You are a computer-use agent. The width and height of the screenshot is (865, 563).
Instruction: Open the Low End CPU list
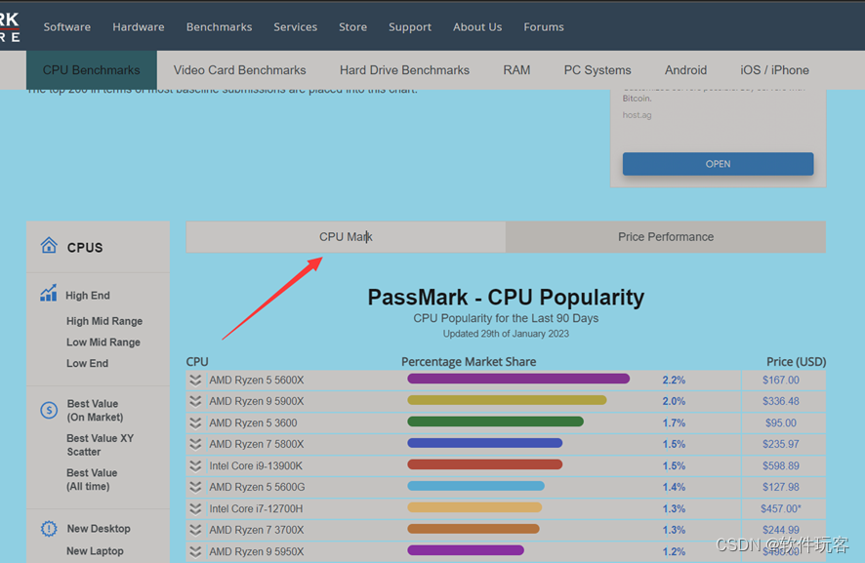point(87,363)
